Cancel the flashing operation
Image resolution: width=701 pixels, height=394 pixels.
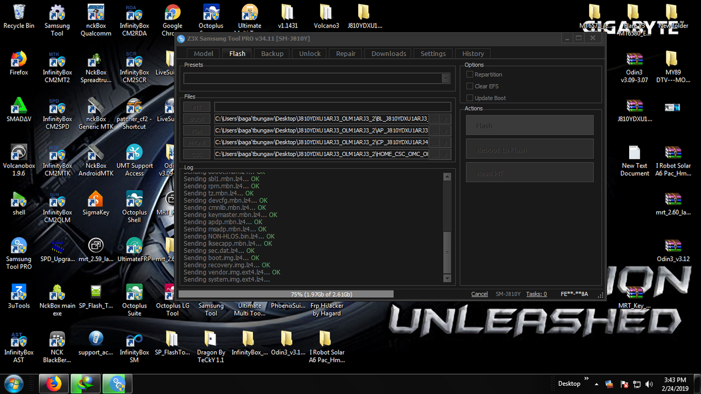point(479,294)
